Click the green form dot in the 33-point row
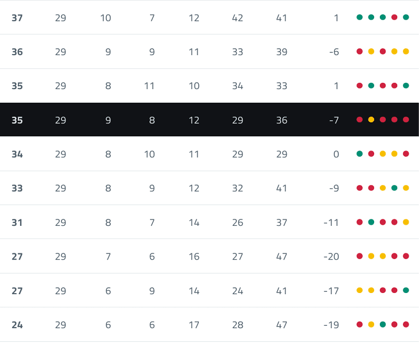Viewport: 419px width, 343px height. (x=394, y=188)
